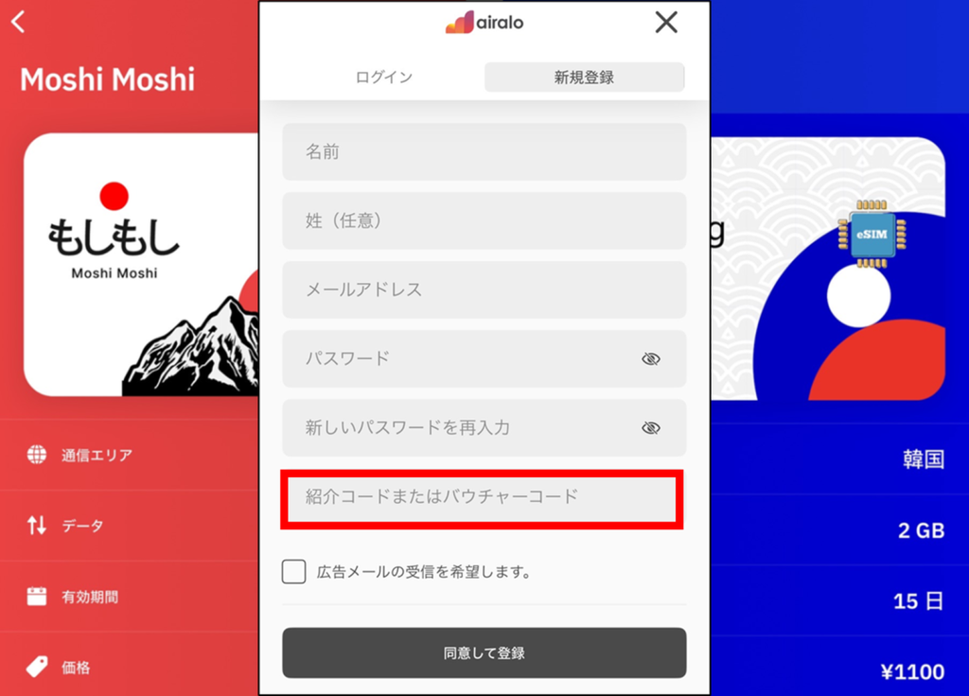Screen dimensions: 969x696
Task: Select the 新規登録 tab
Action: [584, 78]
